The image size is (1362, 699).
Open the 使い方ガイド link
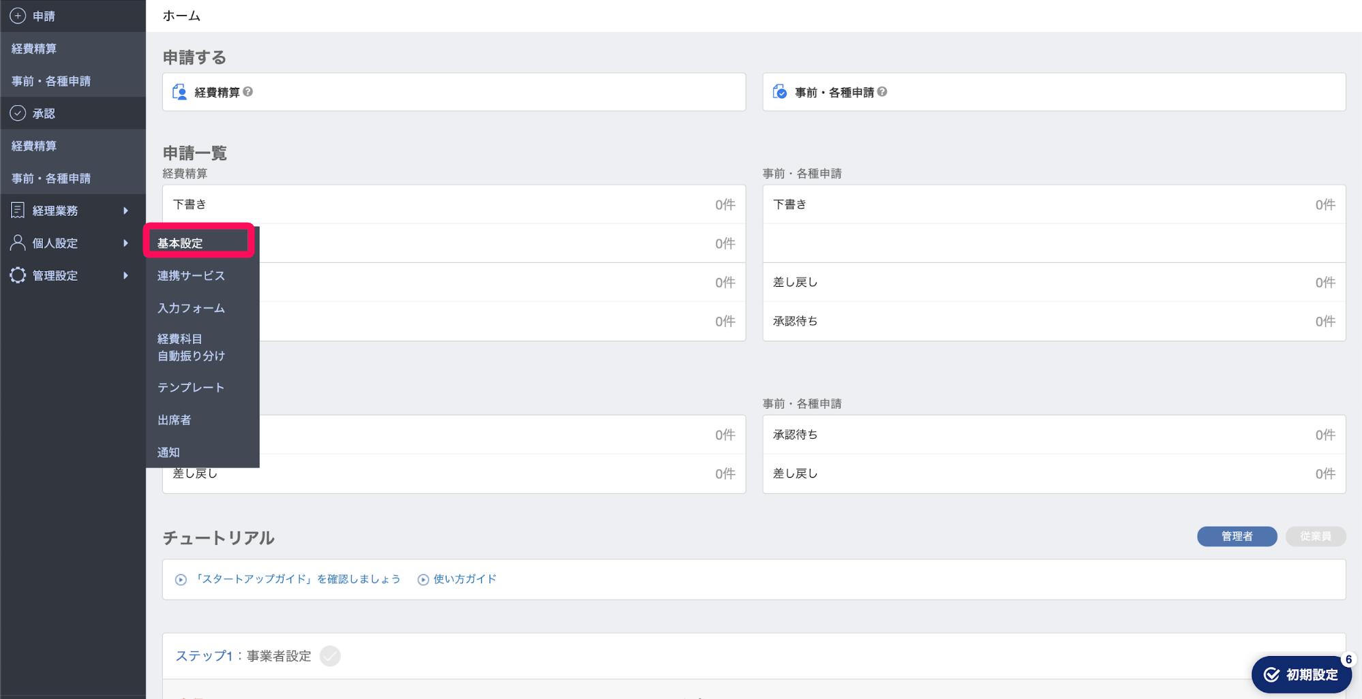(465, 579)
